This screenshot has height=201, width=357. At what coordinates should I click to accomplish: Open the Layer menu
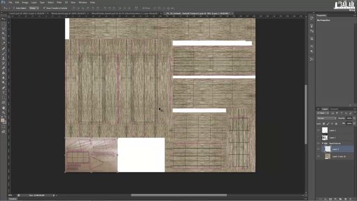(x=34, y=2)
